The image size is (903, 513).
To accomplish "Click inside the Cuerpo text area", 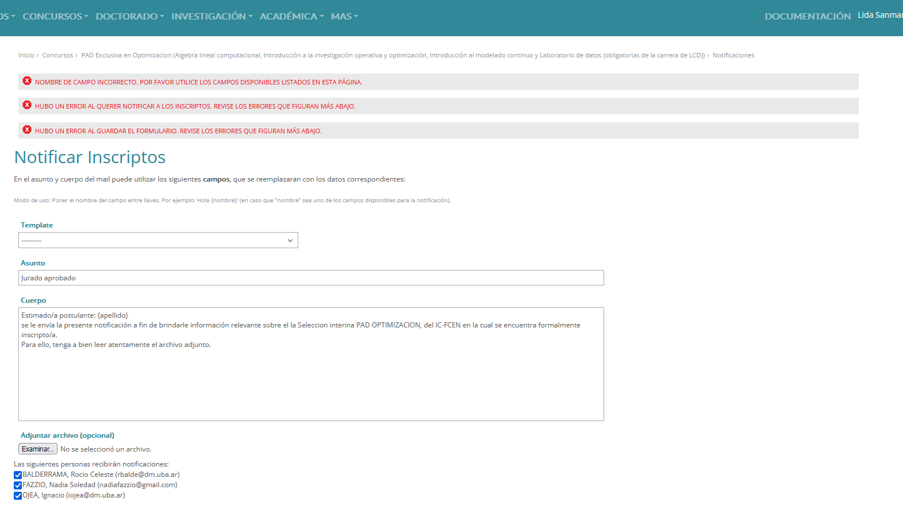I will coord(311,364).
